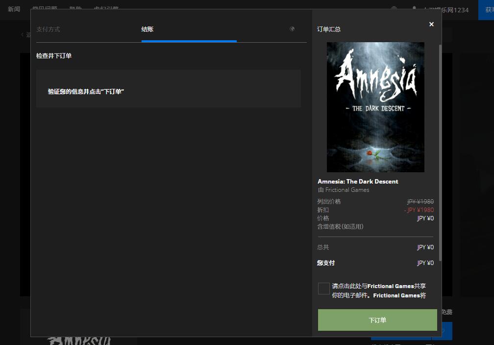494x345 pixels.
Task: Select the 结账 tab
Action: tap(148, 29)
